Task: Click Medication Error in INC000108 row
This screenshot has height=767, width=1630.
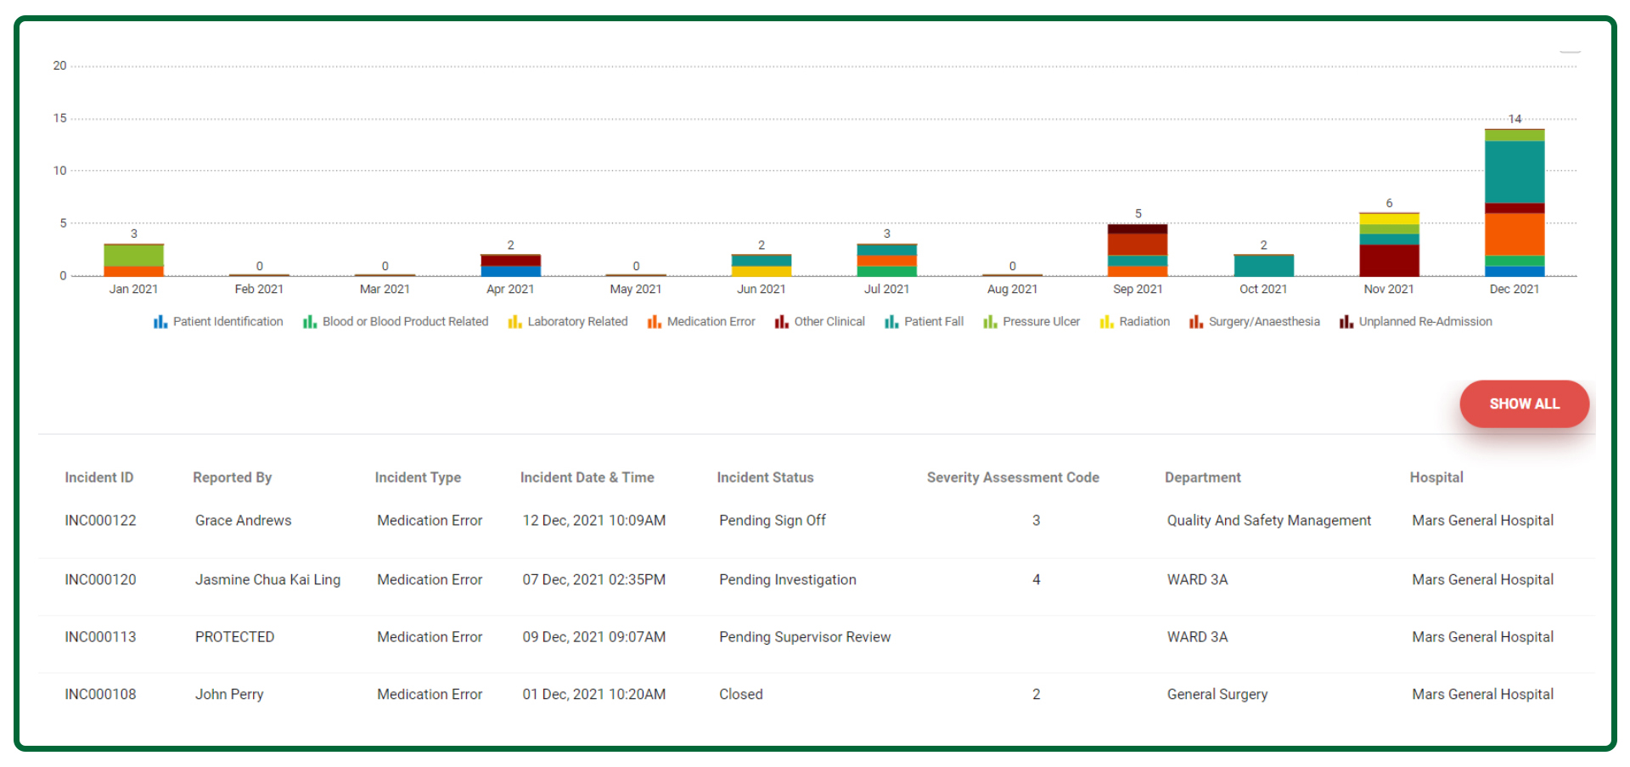Action: coord(430,695)
